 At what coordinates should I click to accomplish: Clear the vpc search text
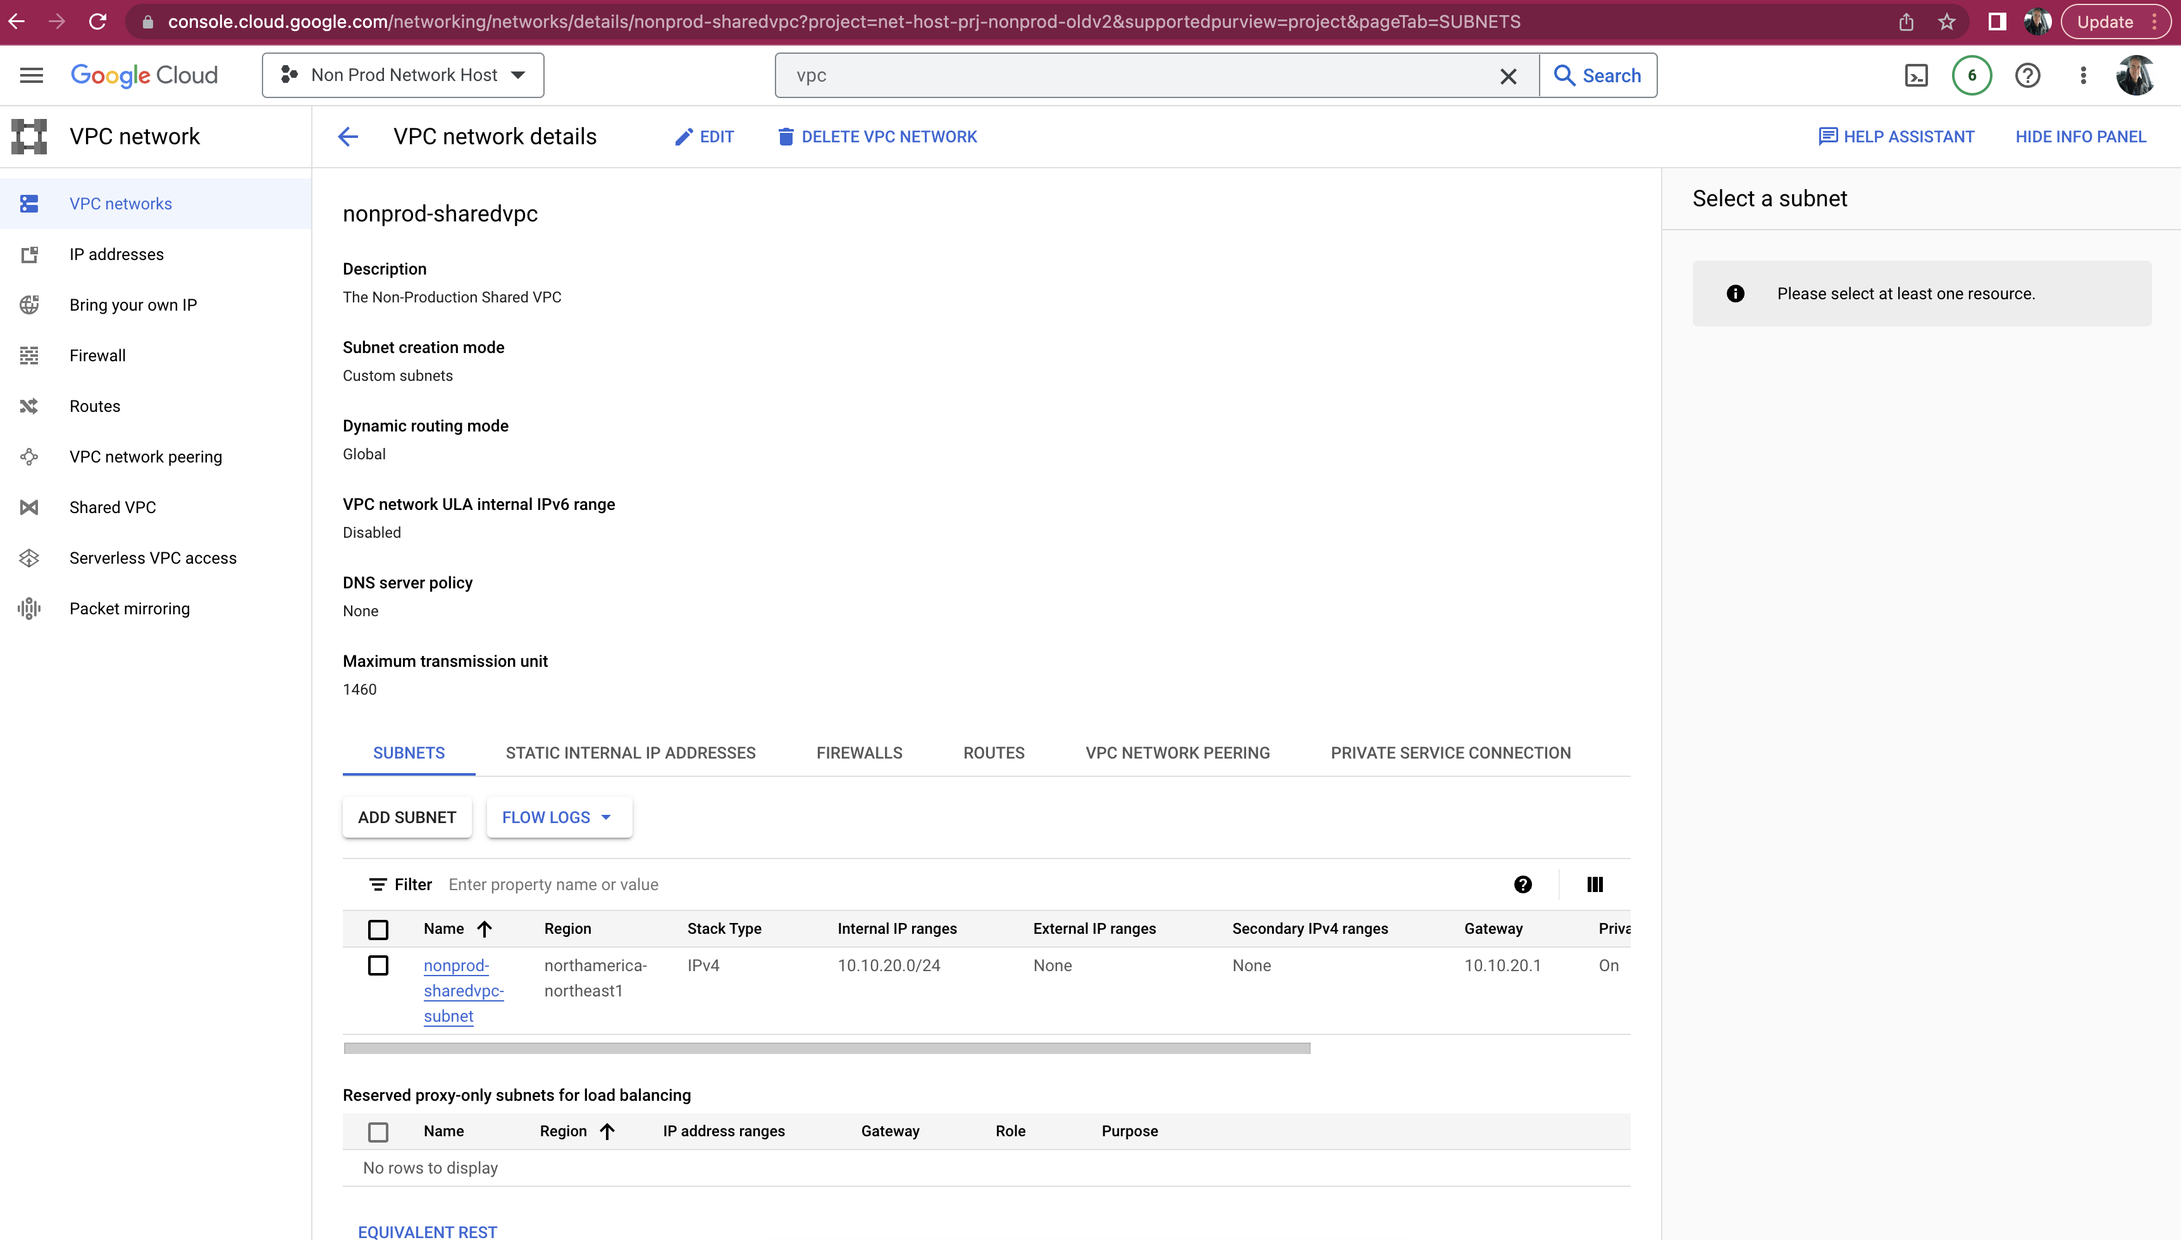[1507, 76]
